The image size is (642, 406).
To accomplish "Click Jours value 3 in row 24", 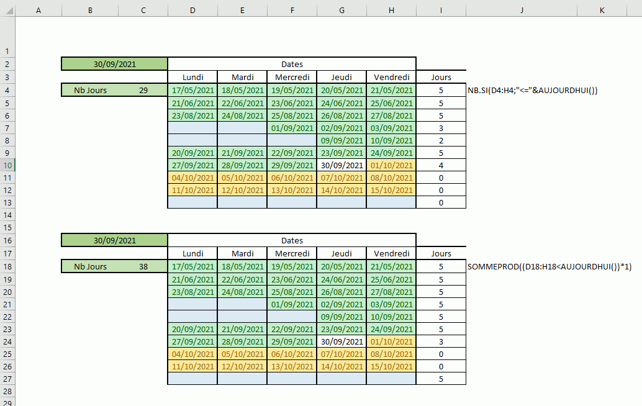I will click(441, 341).
